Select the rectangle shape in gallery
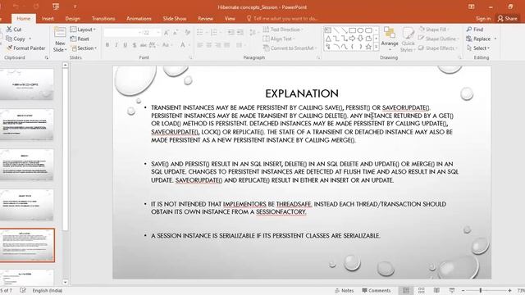 point(352,30)
